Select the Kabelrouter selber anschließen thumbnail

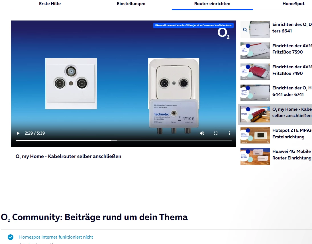255,114
